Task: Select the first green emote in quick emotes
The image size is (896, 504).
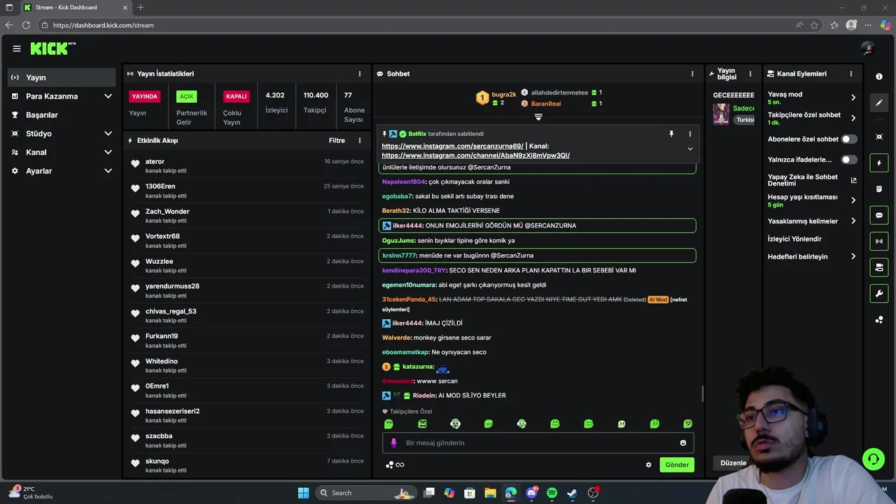Action: tap(388, 423)
